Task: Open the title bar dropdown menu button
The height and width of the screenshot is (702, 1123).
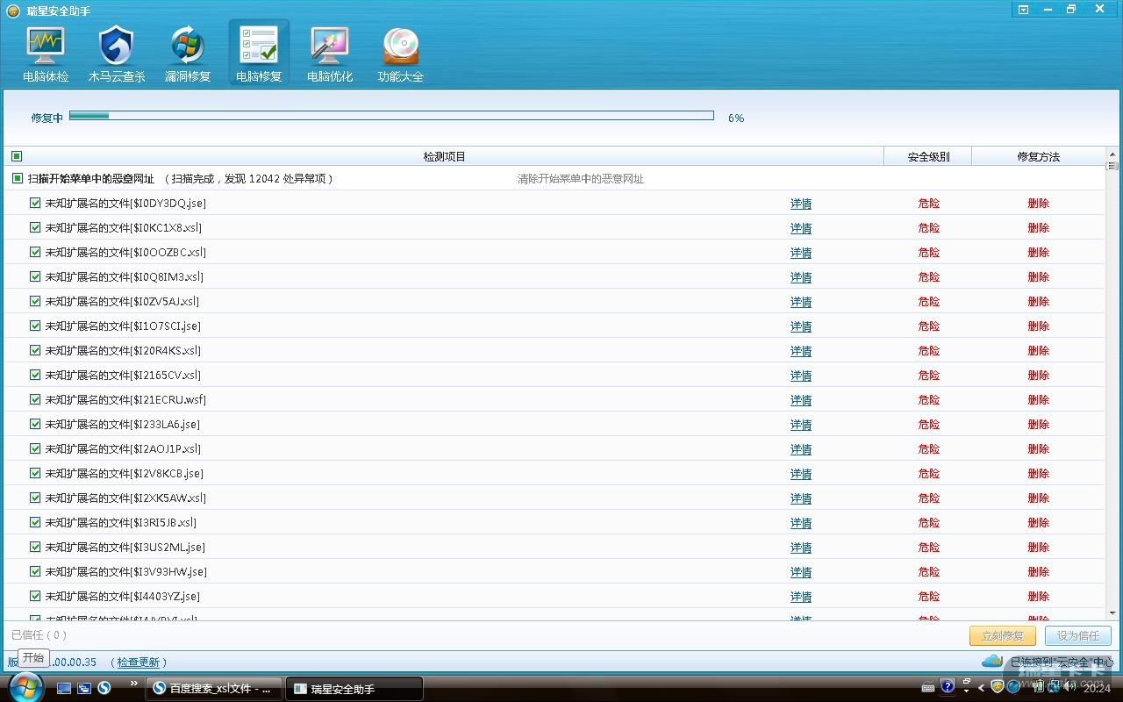Action: 1023,10
